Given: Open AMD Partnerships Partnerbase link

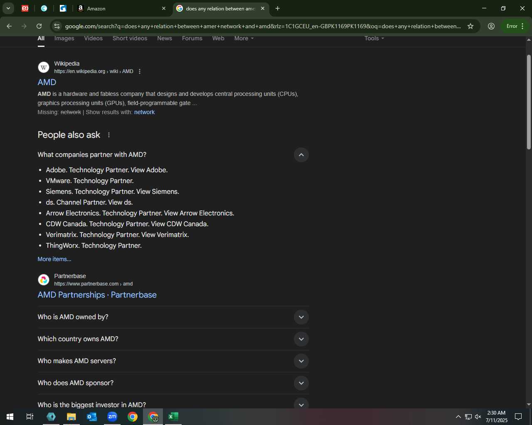Looking at the screenshot, I should click(97, 295).
